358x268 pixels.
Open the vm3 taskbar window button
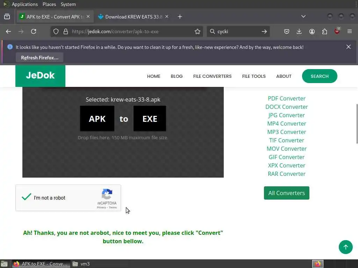81,264
